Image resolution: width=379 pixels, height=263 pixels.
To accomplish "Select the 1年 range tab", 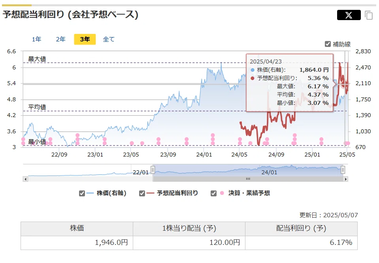I will tap(36, 39).
